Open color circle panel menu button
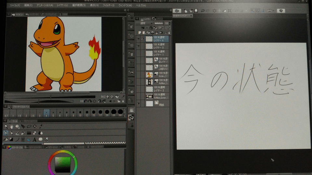Screen dimensions: 312x175 click(4, 147)
